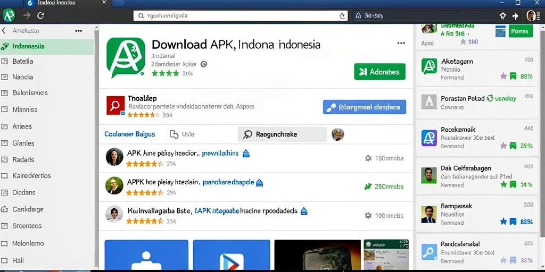Go back using Amehuism chevron

point(4,31)
